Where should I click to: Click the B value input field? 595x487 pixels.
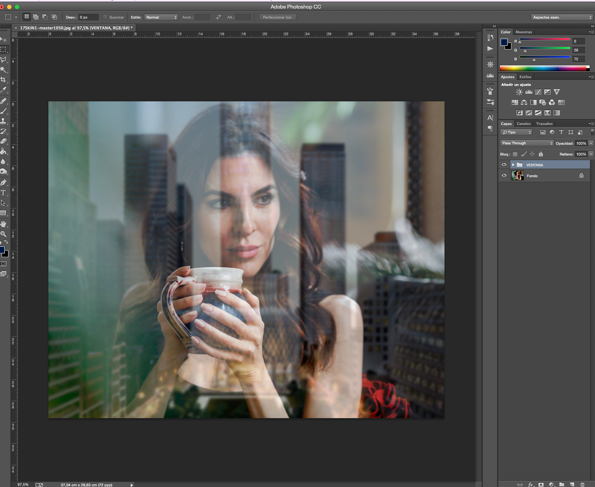(578, 59)
